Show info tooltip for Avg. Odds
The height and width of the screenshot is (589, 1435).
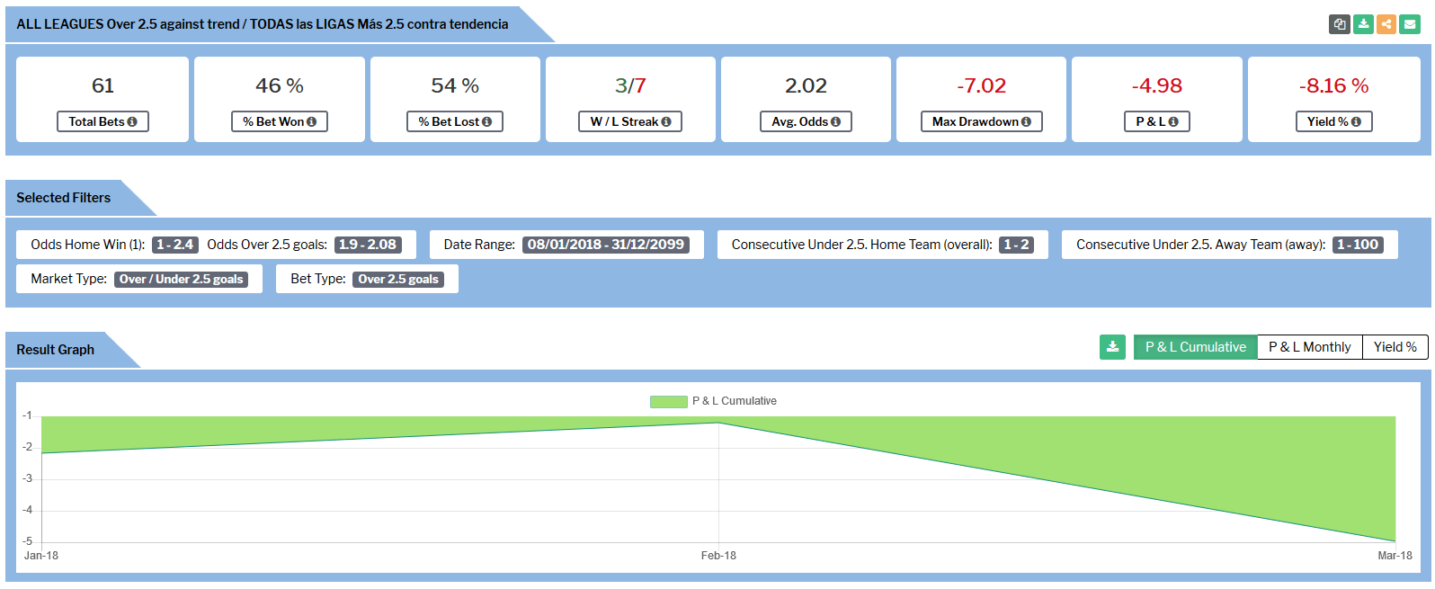point(835,121)
